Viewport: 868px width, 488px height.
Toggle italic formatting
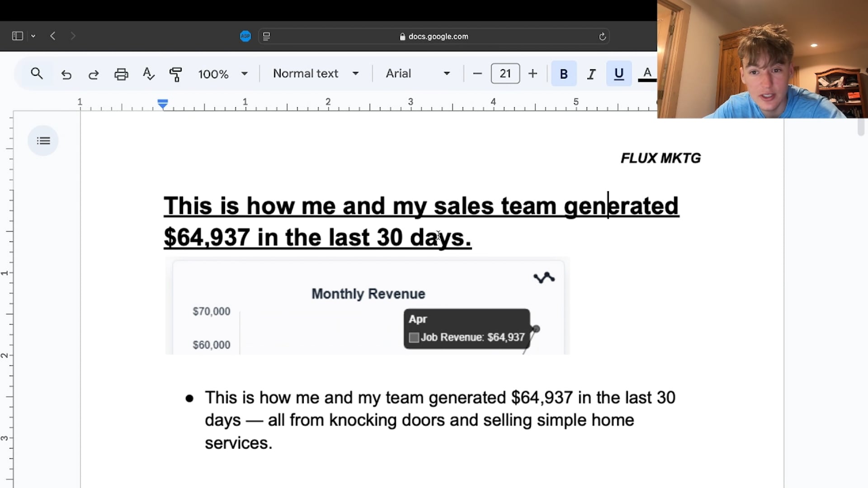(591, 73)
